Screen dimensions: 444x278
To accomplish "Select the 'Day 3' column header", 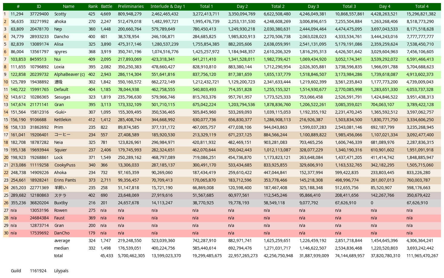I will point(313,6).
